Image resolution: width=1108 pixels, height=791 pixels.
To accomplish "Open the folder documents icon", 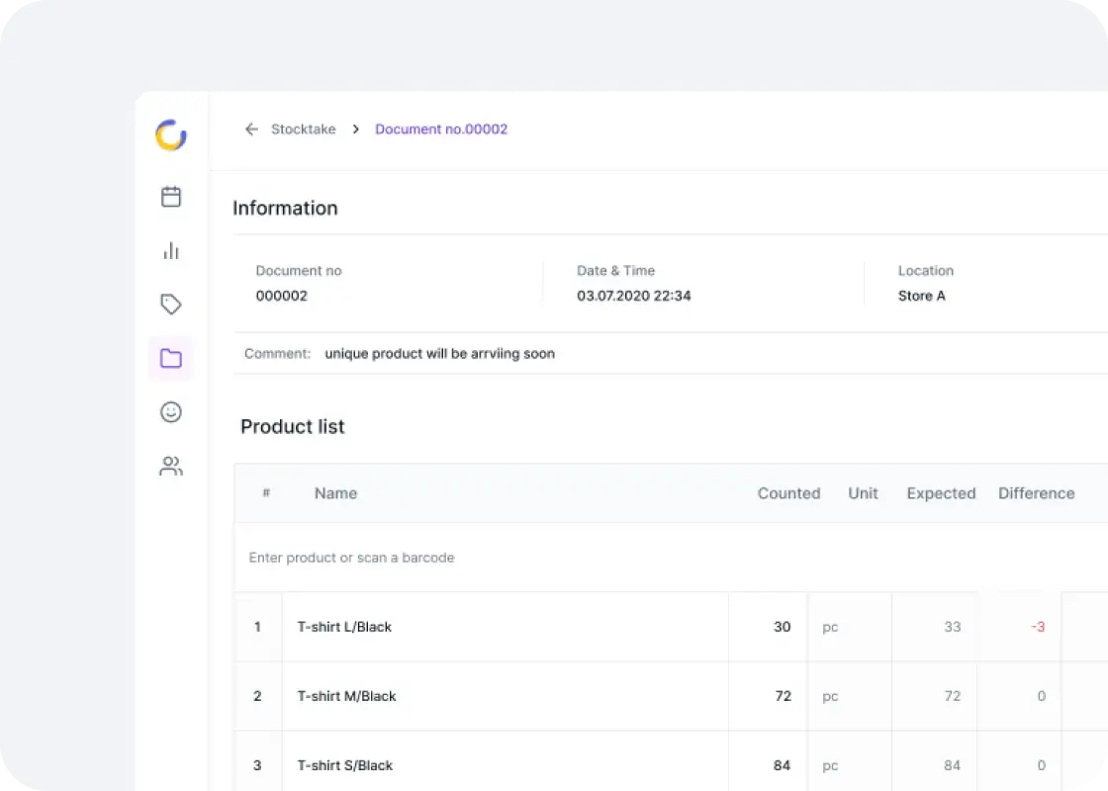I will tap(171, 358).
